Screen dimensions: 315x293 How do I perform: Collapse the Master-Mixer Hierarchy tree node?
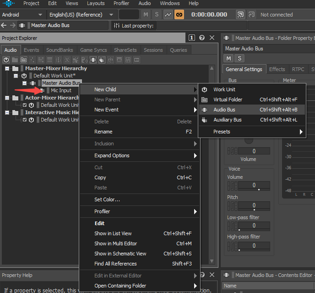[x=7, y=69]
